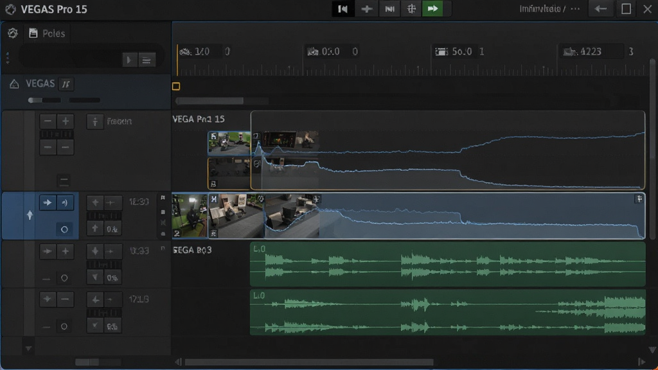Open the down-triangle dropdown on bottom audio track
The height and width of the screenshot is (370, 658).
pos(95,326)
